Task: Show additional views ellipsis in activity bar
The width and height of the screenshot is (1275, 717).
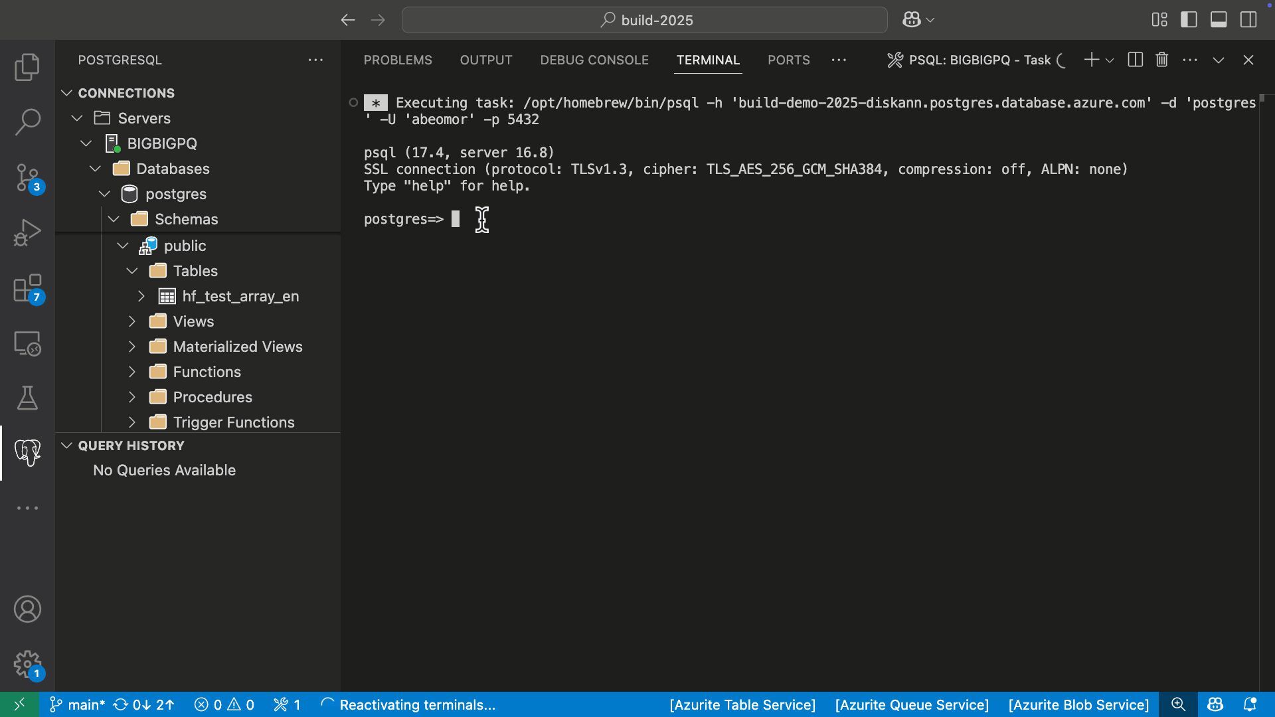Action: (27, 508)
